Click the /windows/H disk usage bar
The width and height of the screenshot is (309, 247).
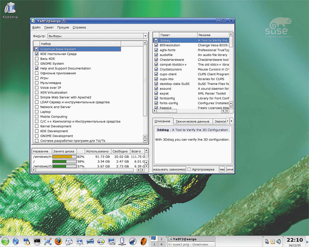[64, 157]
